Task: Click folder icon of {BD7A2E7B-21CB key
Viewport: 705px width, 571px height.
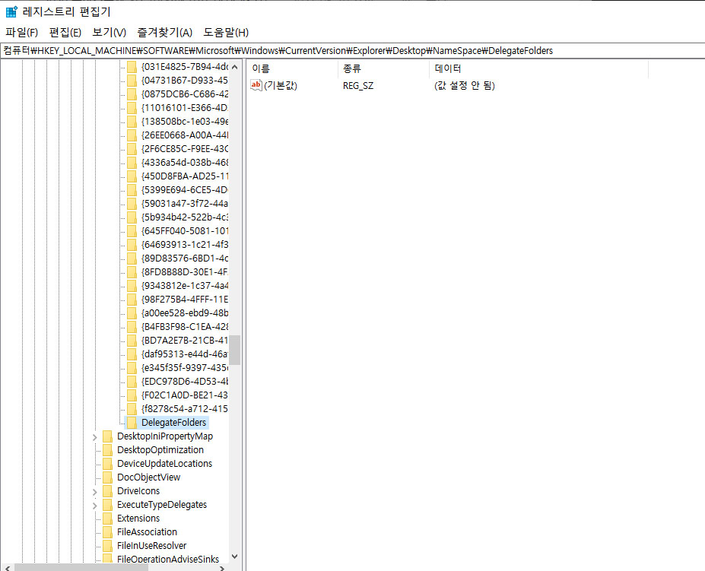Action: tap(132, 341)
